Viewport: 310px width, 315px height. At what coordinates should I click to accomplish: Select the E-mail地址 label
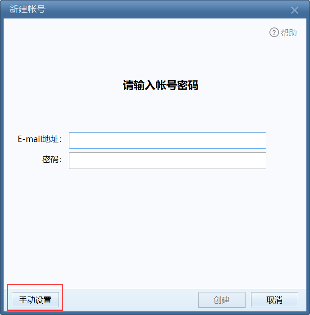(40, 139)
